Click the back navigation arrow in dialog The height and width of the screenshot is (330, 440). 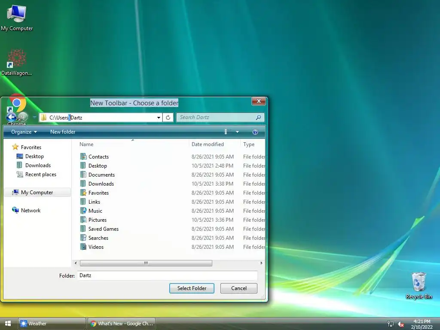[12, 117]
